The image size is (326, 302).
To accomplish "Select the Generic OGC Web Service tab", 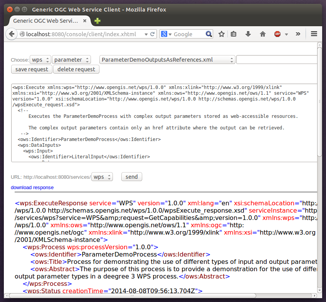I will click(x=46, y=22).
